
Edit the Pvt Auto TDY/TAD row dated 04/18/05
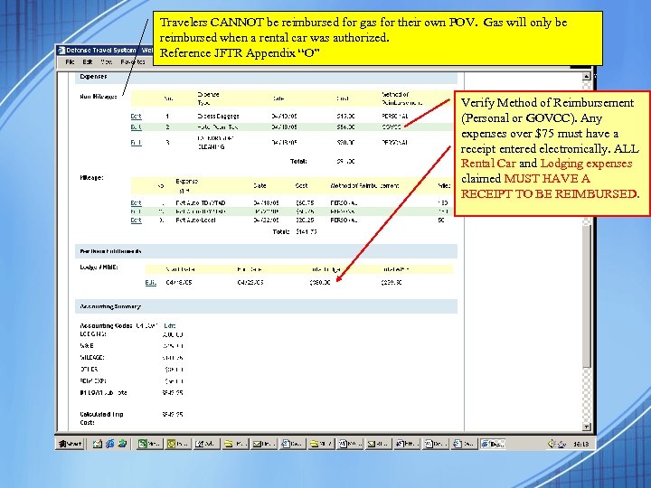(136, 203)
